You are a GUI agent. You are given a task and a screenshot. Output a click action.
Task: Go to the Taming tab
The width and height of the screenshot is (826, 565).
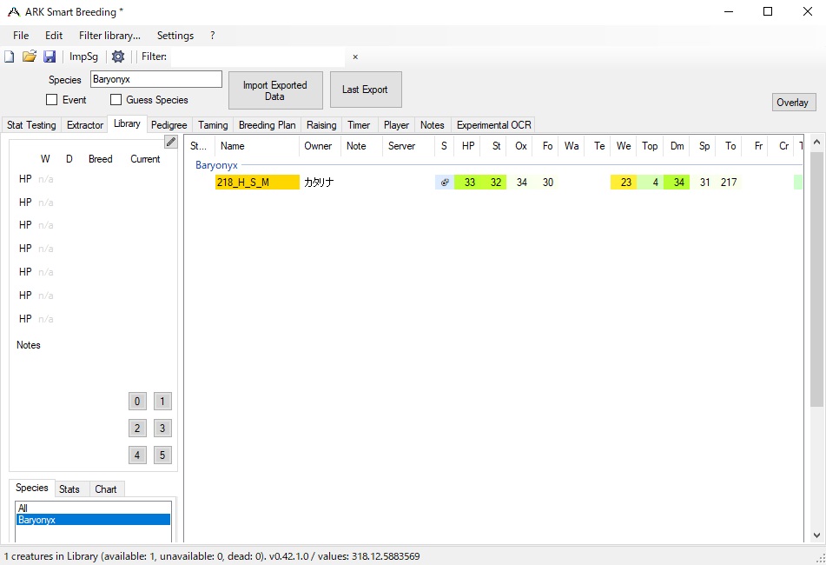(213, 125)
